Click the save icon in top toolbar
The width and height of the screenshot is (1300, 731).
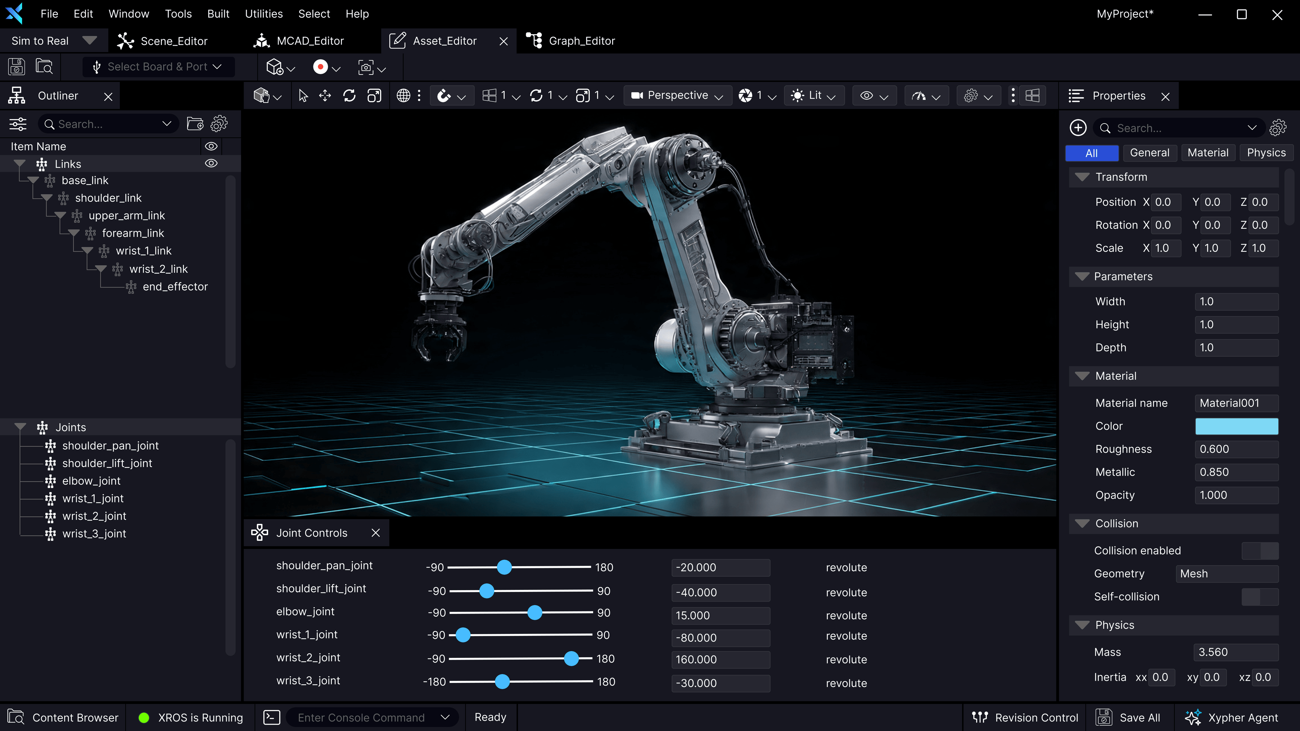click(x=16, y=67)
